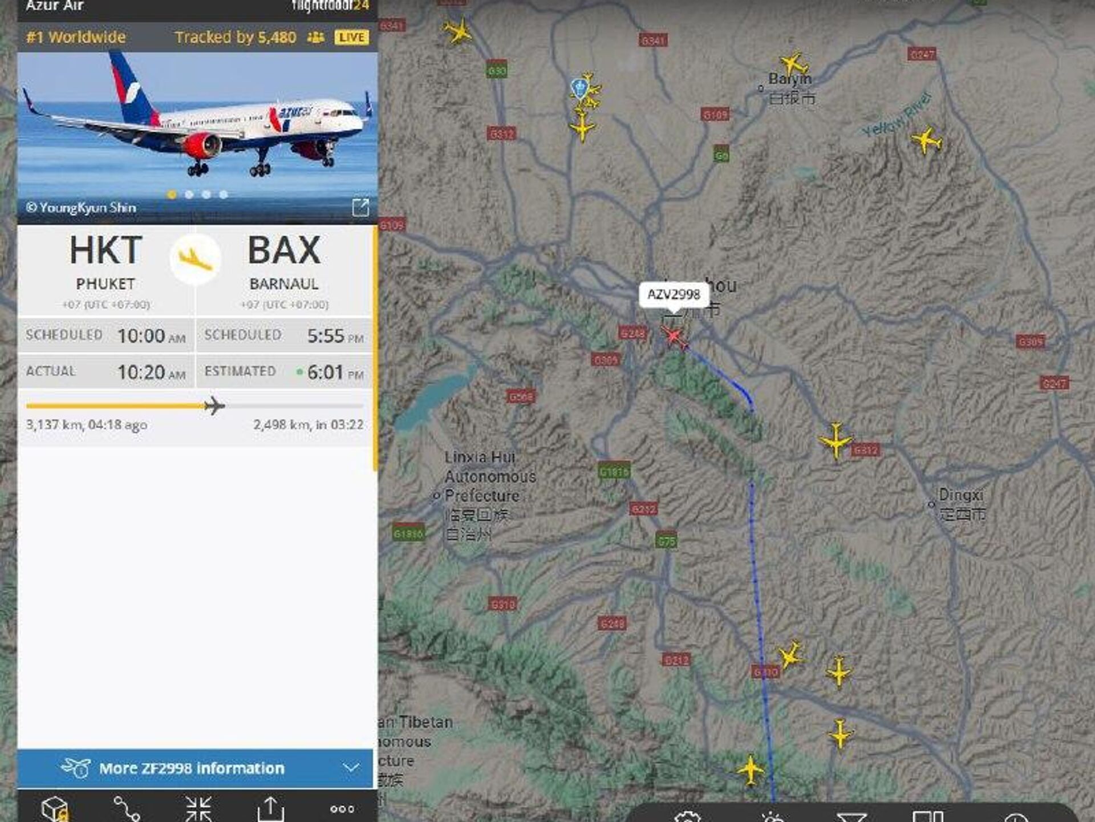
Task: Expand More ZF2998 information chevron
Action: point(351,768)
